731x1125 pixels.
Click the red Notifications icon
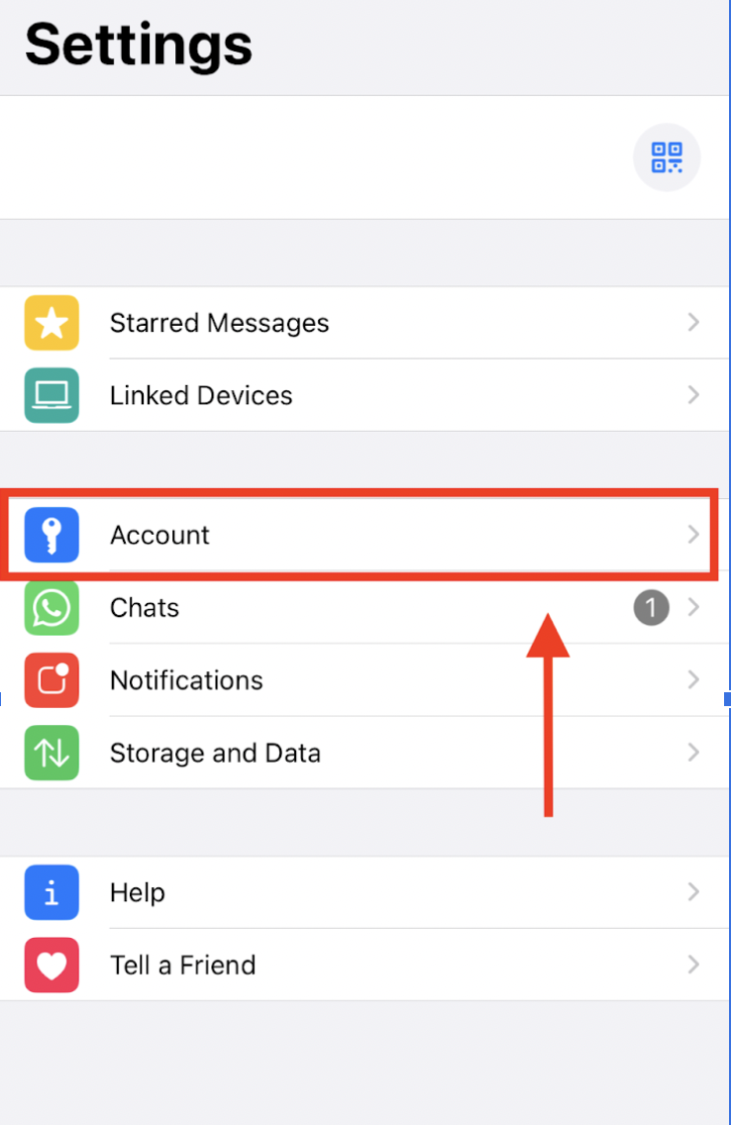tap(52, 680)
